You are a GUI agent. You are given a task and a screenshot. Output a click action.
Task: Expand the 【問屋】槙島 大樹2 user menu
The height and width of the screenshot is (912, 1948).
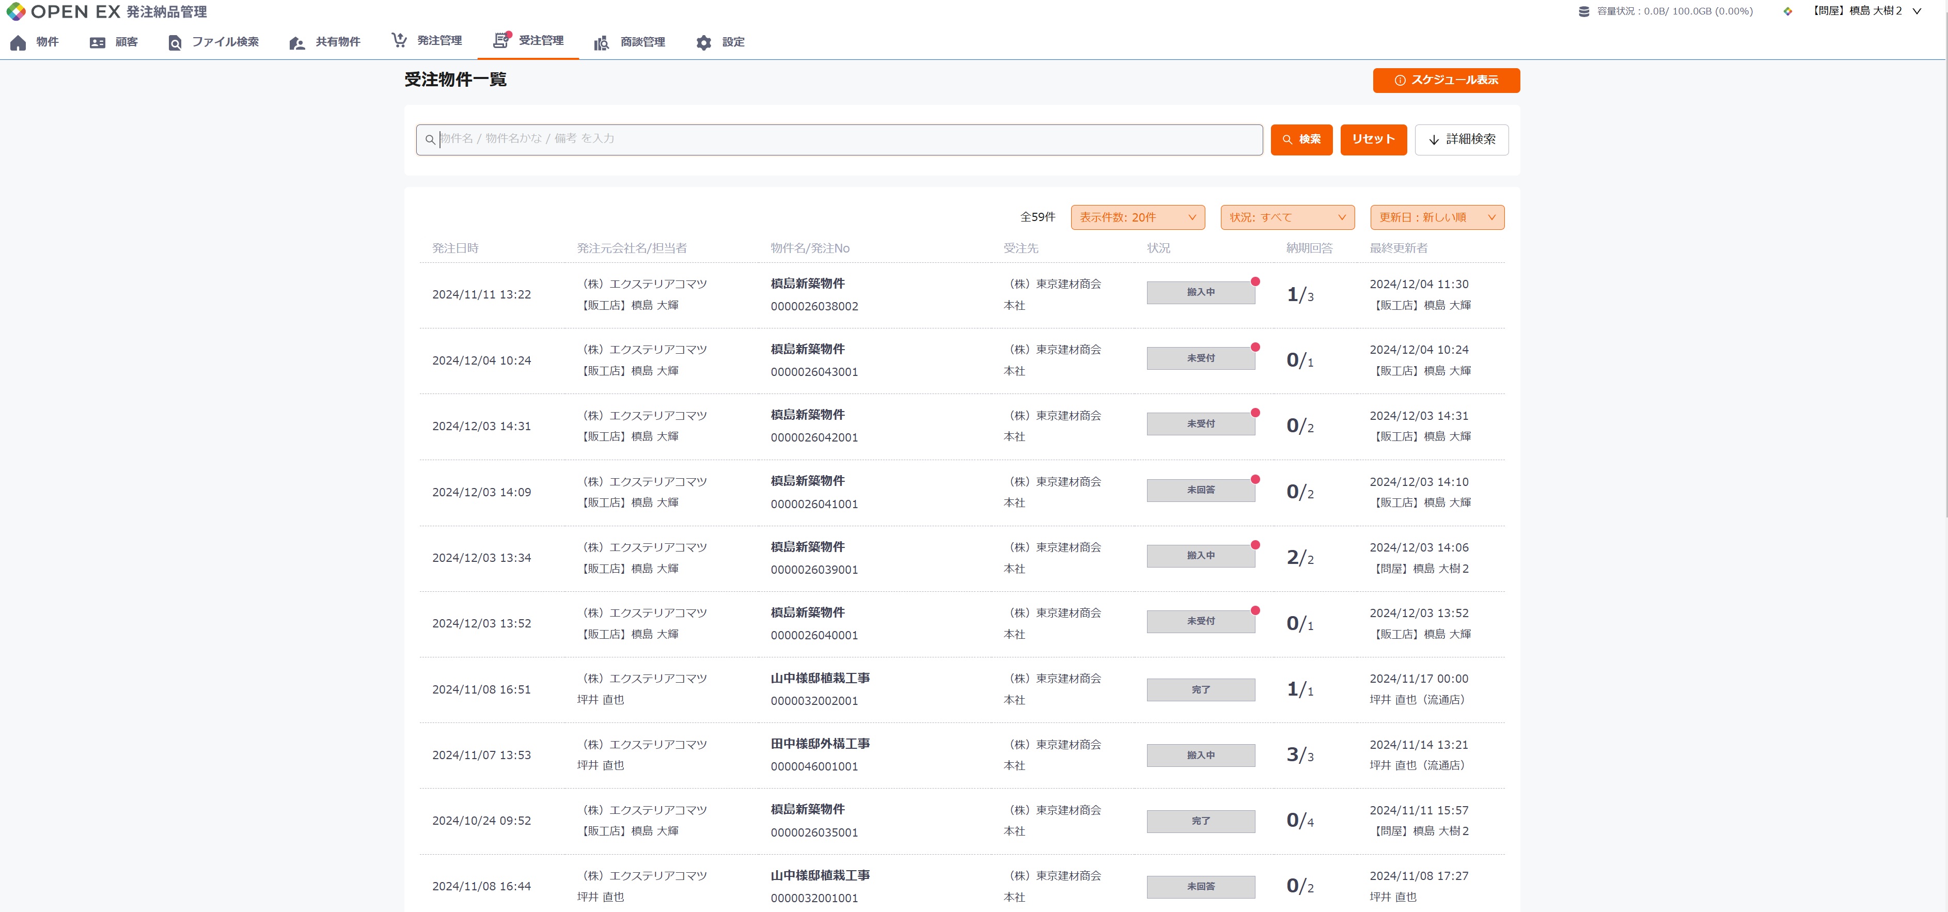point(1865,11)
